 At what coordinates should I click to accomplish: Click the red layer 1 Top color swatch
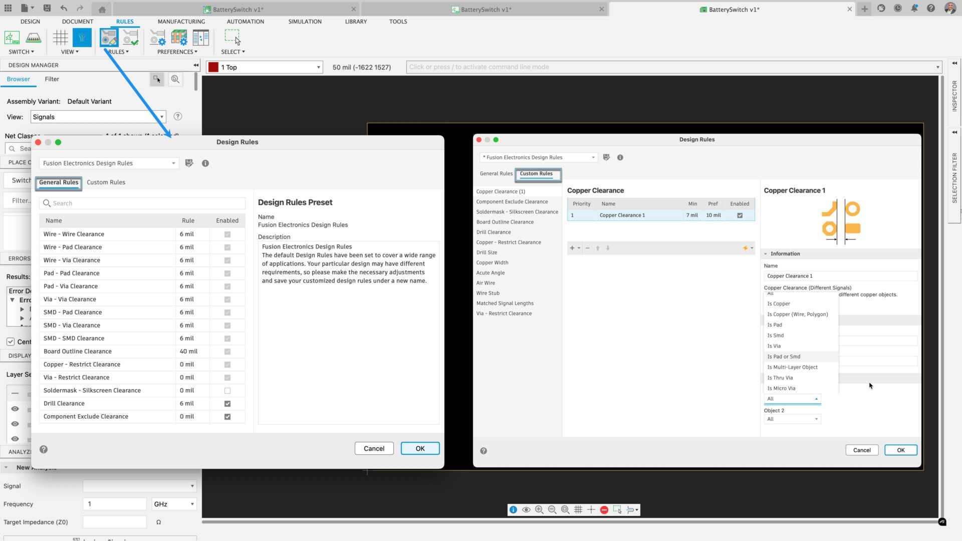point(213,67)
